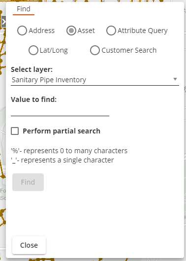Expand the side panel chevron arrow
The width and height of the screenshot is (186, 261).
[x=3, y=21]
